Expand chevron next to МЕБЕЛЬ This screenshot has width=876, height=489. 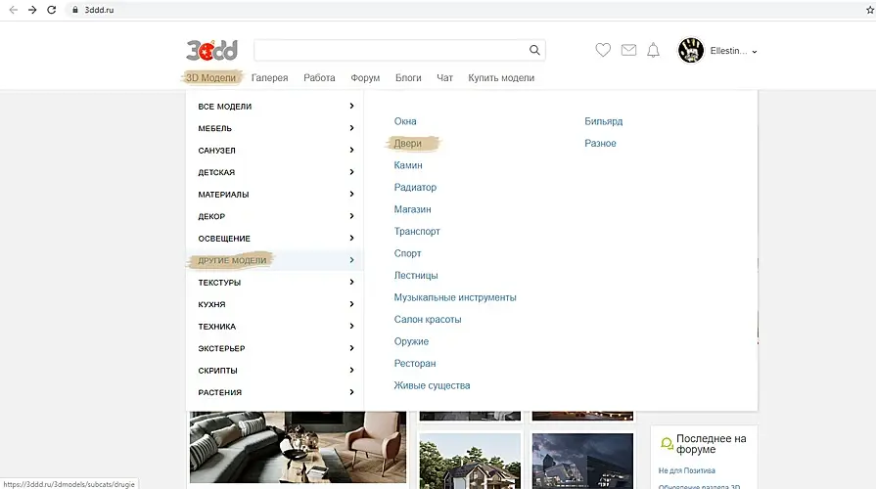(351, 128)
